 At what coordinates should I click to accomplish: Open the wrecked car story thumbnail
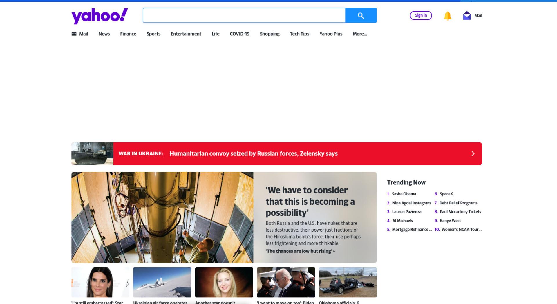(348, 282)
